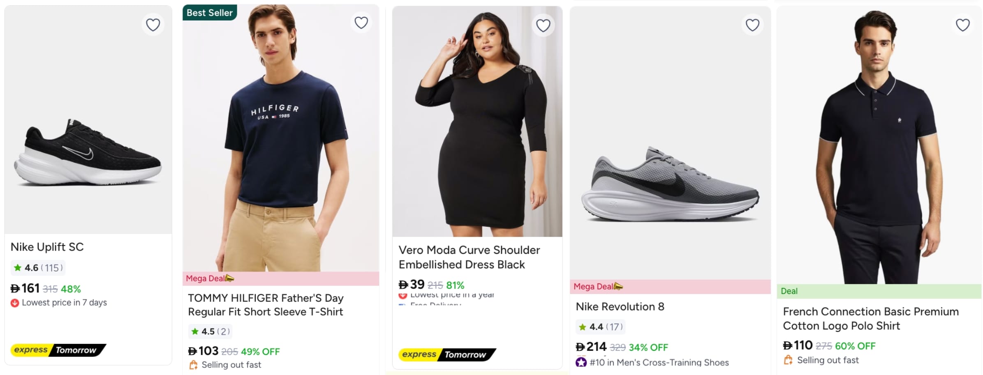Open the Nike Revolution 8 title link
983x375 pixels.
point(620,307)
